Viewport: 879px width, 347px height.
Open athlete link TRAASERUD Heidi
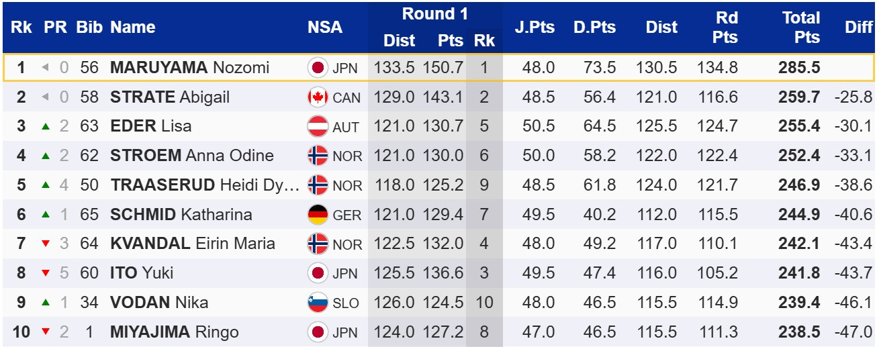tap(205, 185)
